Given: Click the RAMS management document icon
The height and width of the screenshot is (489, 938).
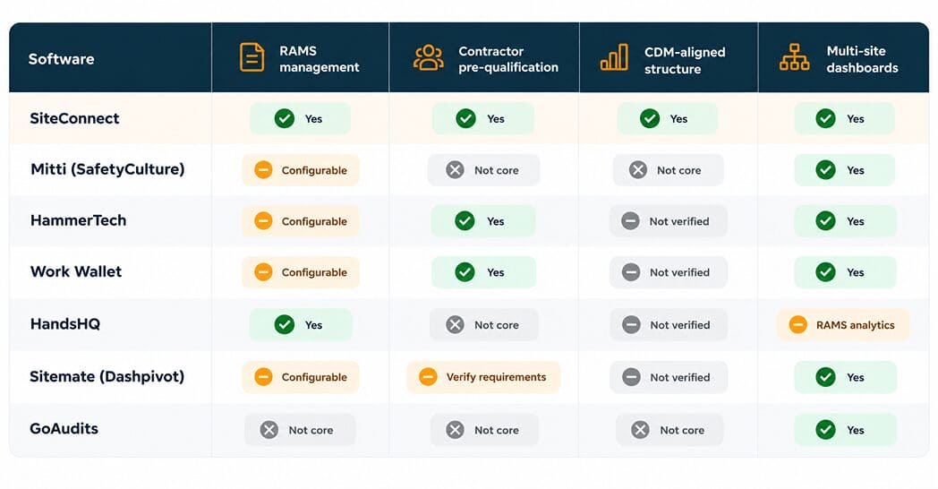Looking at the screenshot, I should pos(252,57).
